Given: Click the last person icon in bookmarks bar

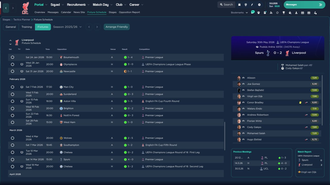Looking at the screenshot, I should click(x=315, y=13).
